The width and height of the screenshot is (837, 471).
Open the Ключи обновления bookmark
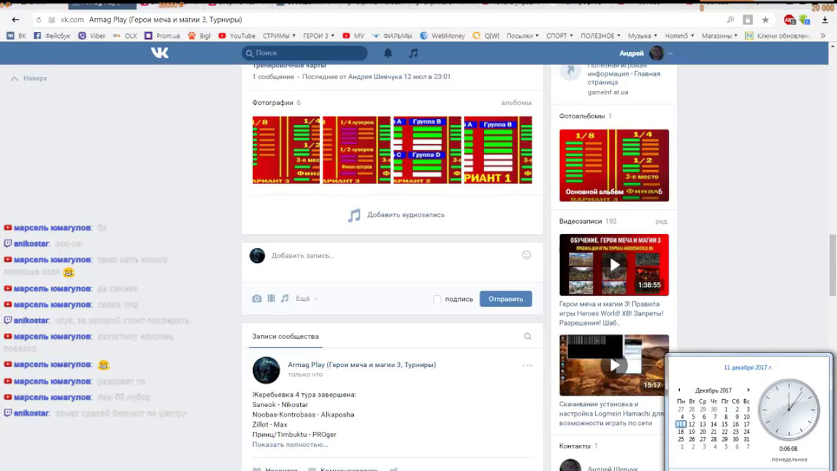coord(778,36)
